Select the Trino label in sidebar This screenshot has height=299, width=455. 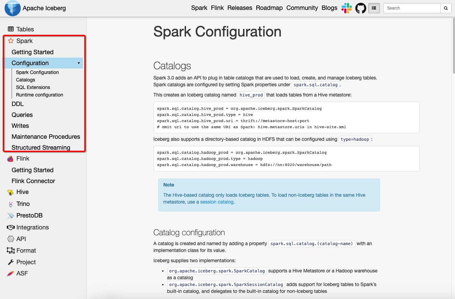pos(23,204)
